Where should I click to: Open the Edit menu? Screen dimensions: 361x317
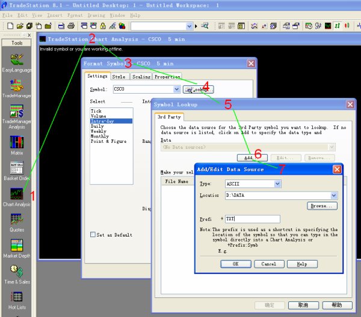[x=22, y=16]
